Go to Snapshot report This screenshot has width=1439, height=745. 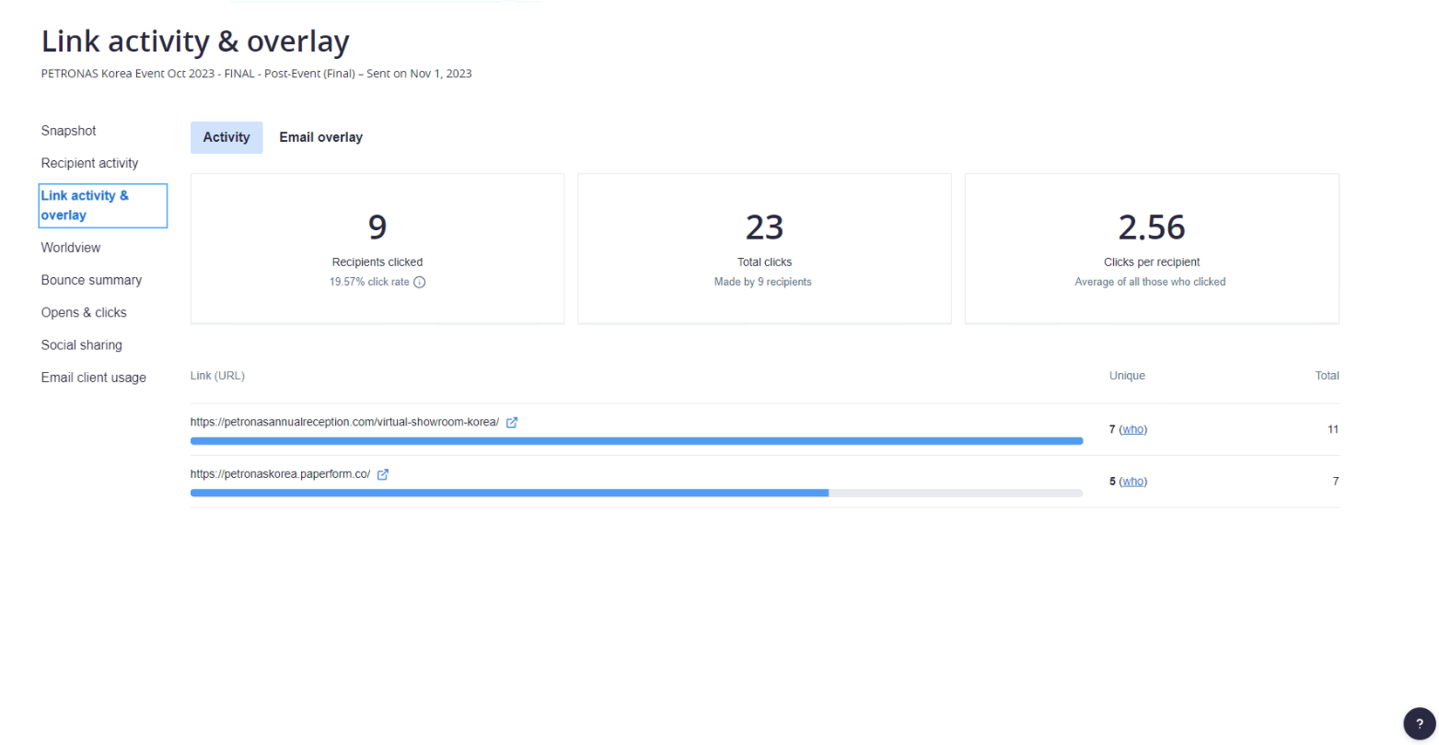[x=68, y=131]
